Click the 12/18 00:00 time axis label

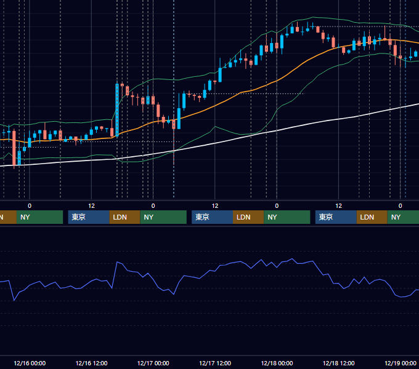[277, 363]
